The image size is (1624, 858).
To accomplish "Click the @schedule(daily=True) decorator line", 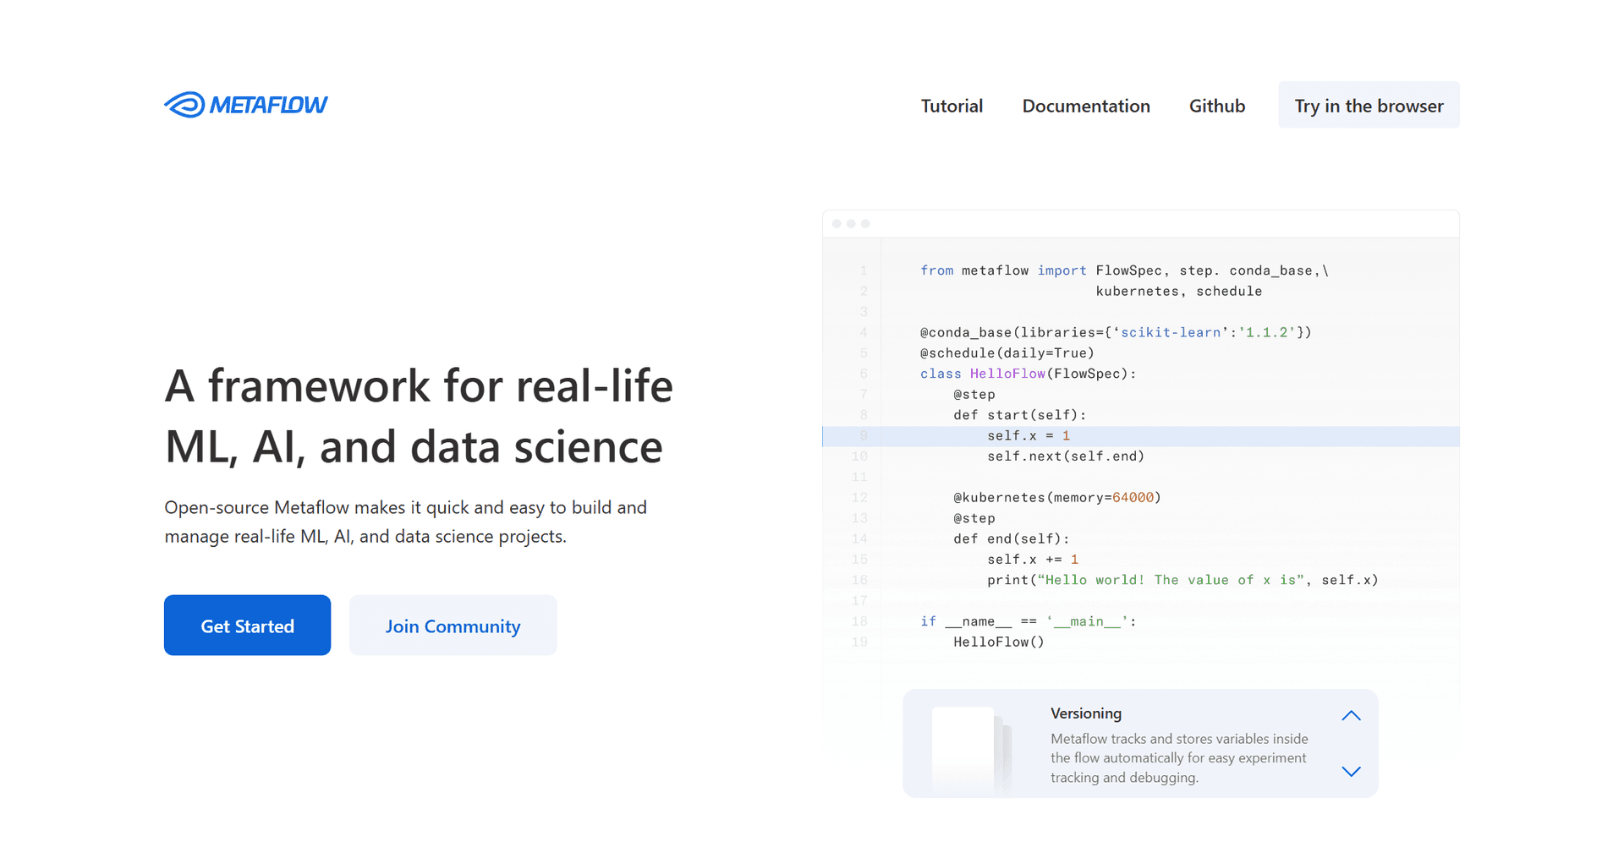I will click(1007, 353).
